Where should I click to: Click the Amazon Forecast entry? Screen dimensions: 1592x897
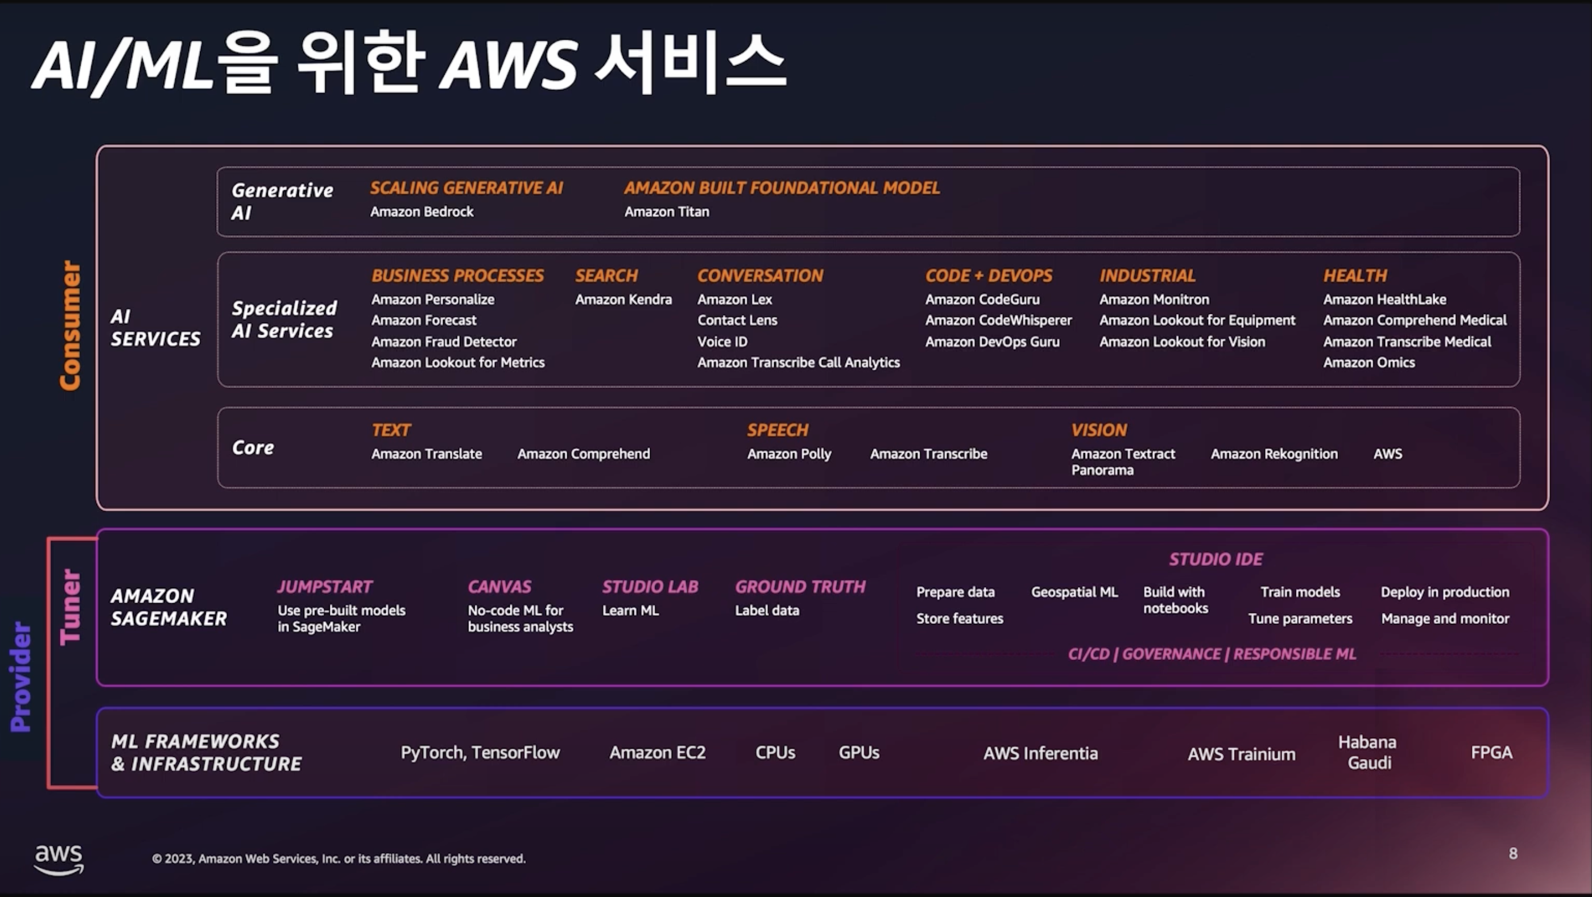(x=424, y=320)
